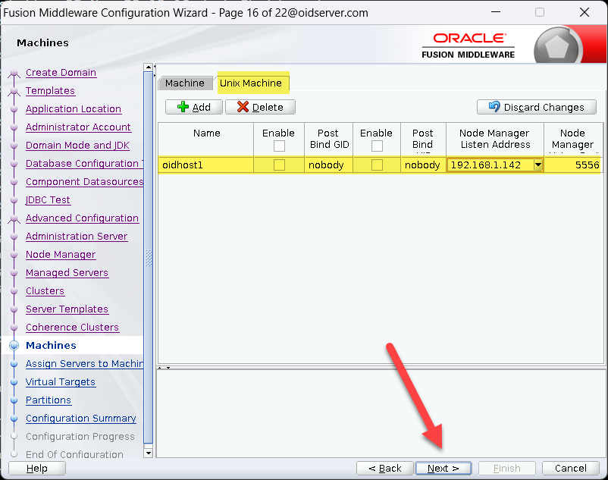Open Node Manager Listen Address dropdown

(537, 165)
